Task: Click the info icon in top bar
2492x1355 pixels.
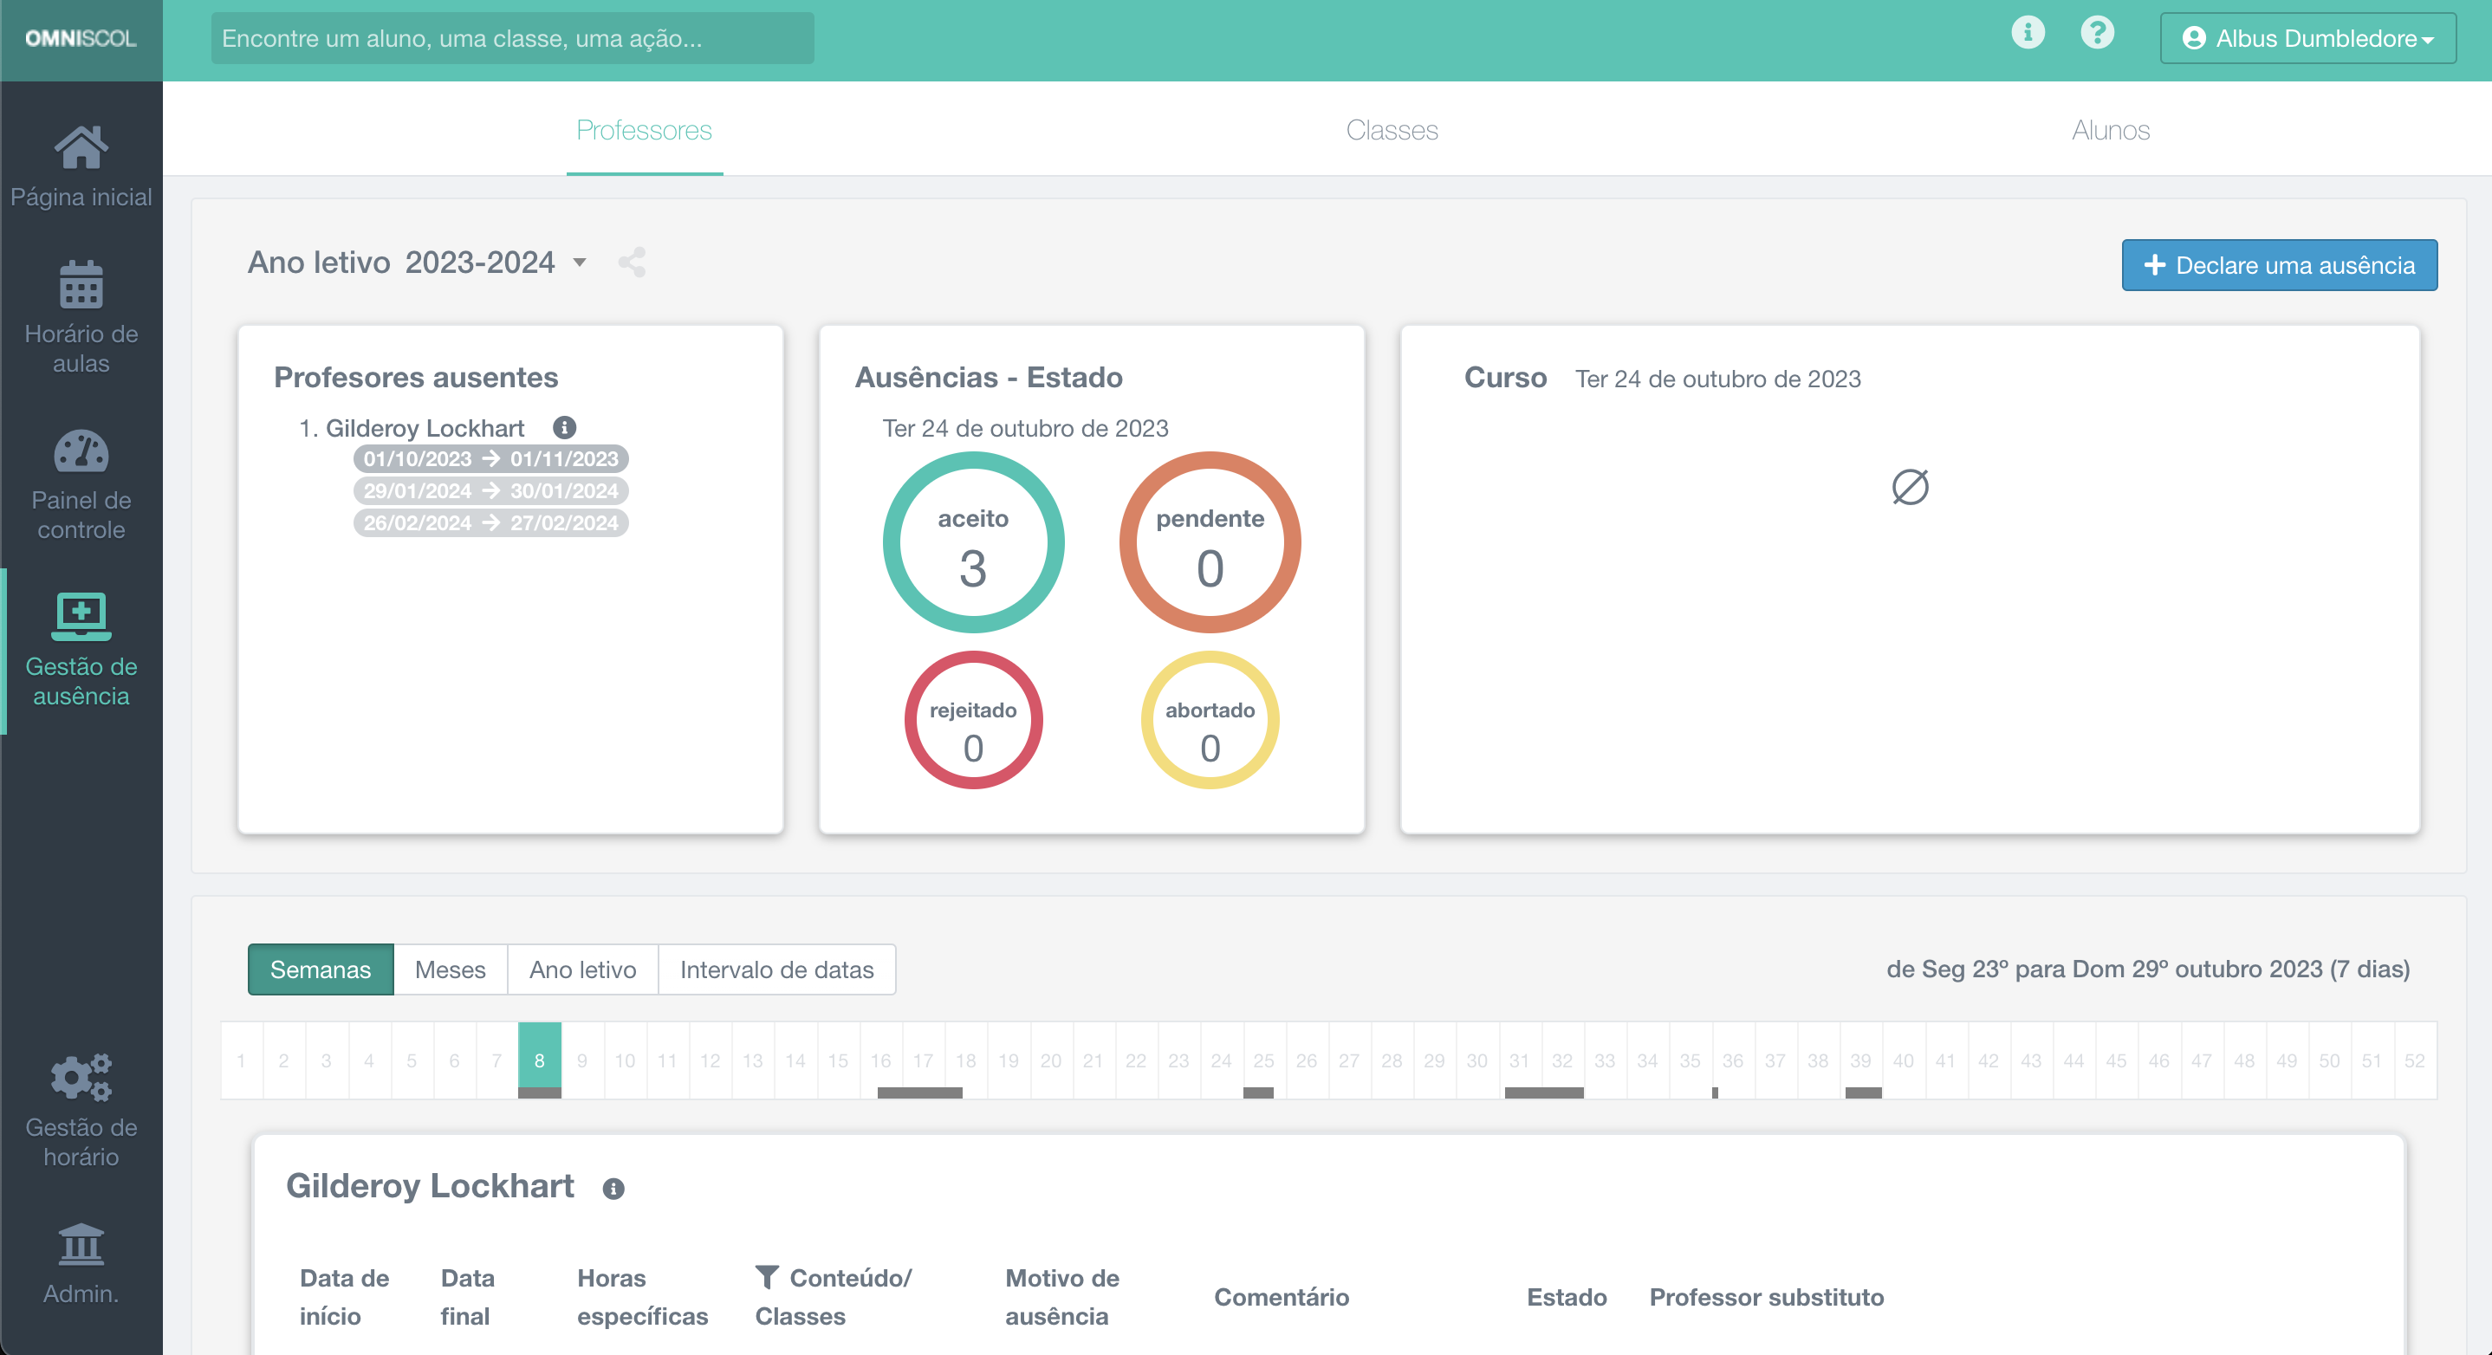Action: point(2028,33)
